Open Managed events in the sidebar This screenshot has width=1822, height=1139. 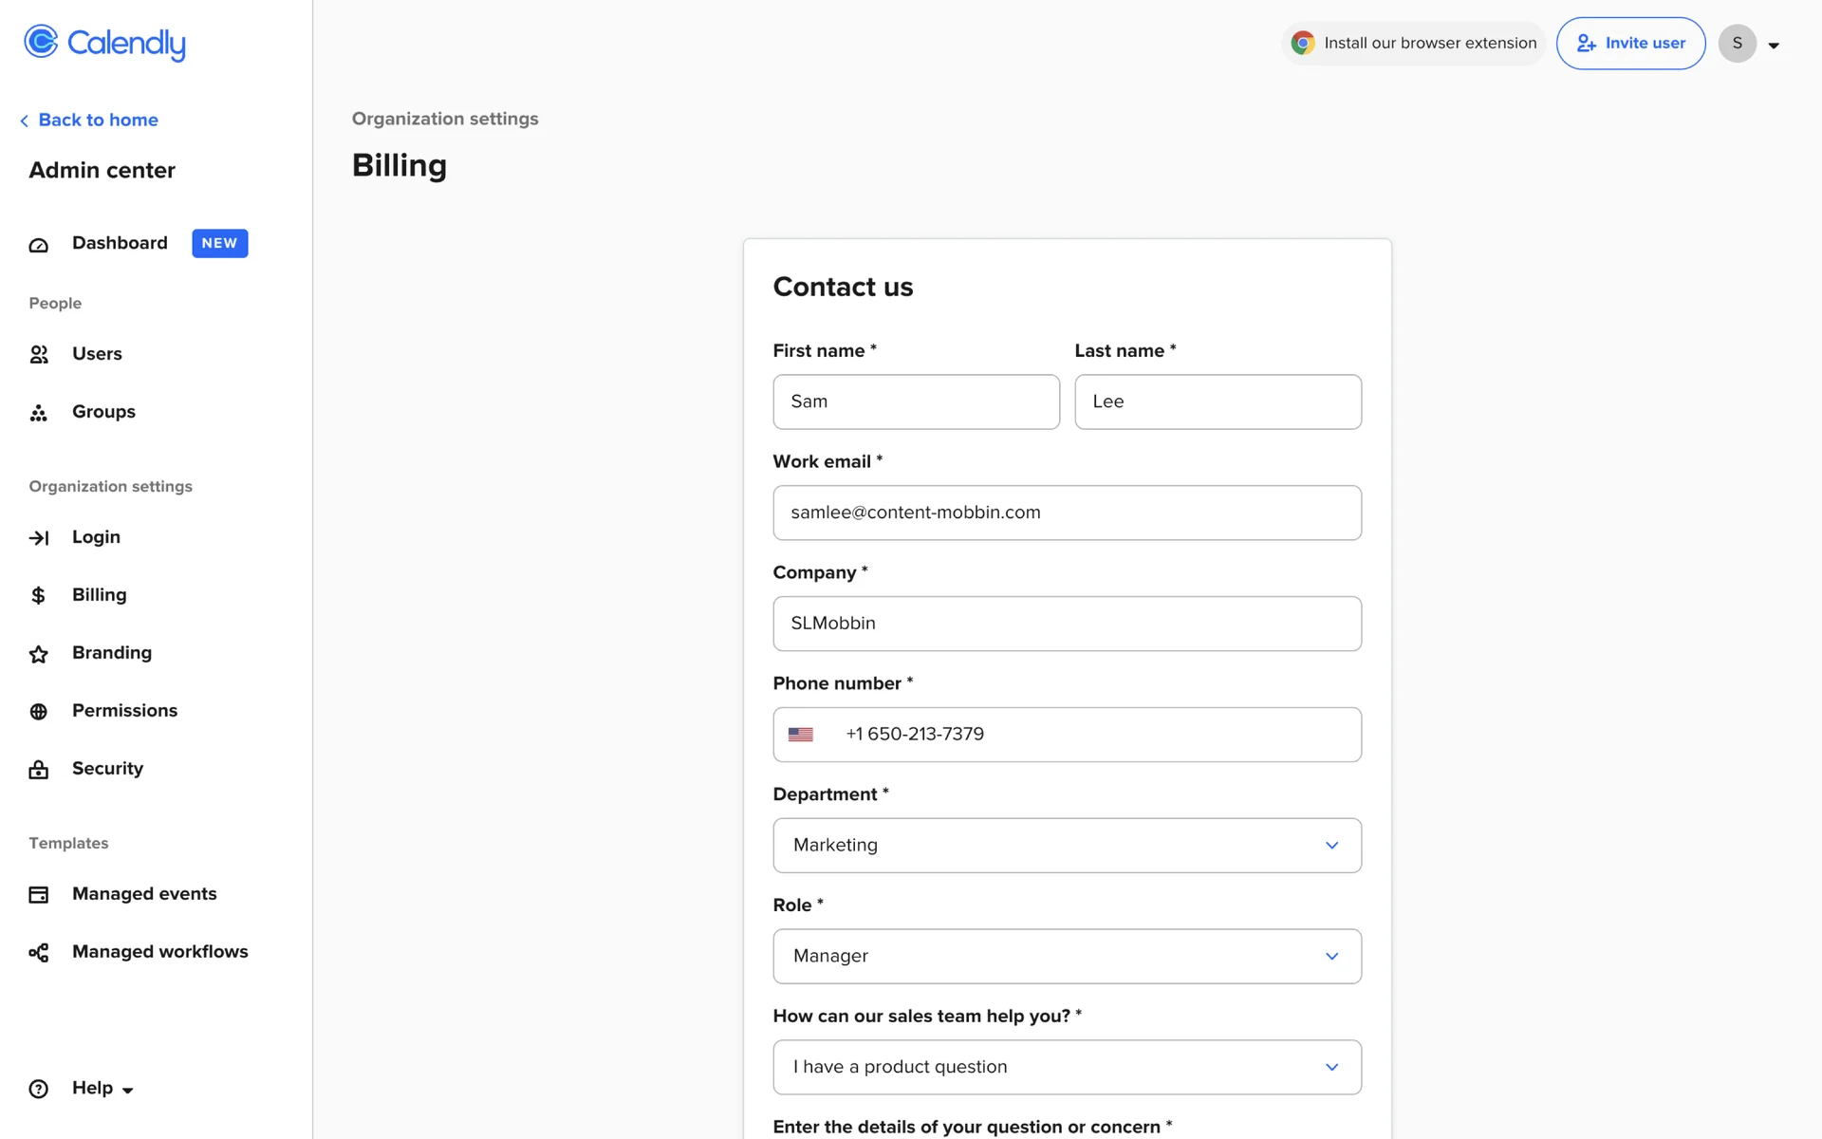144,894
